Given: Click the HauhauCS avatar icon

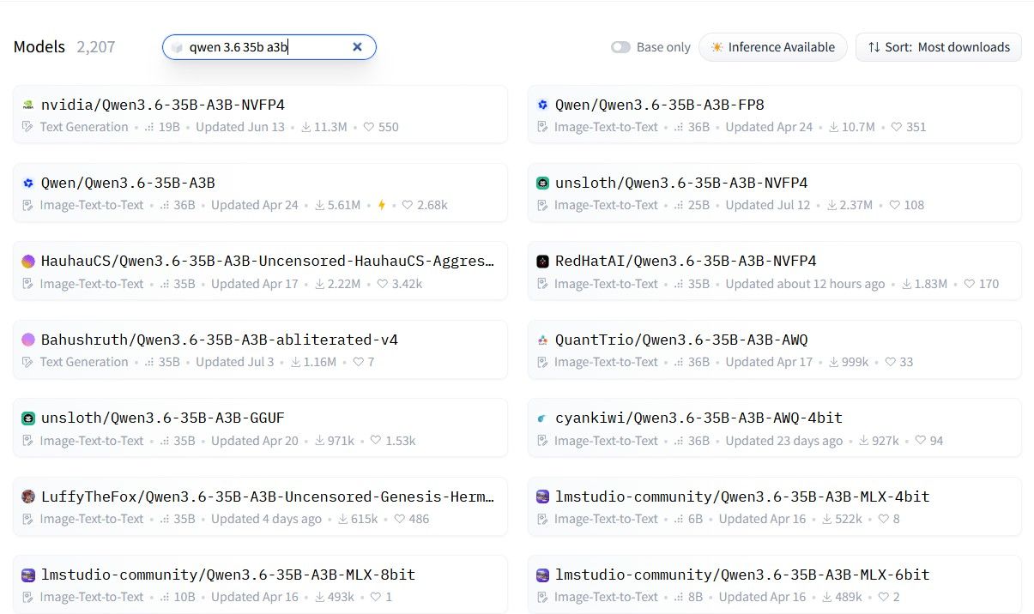Looking at the screenshot, I should 28,262.
